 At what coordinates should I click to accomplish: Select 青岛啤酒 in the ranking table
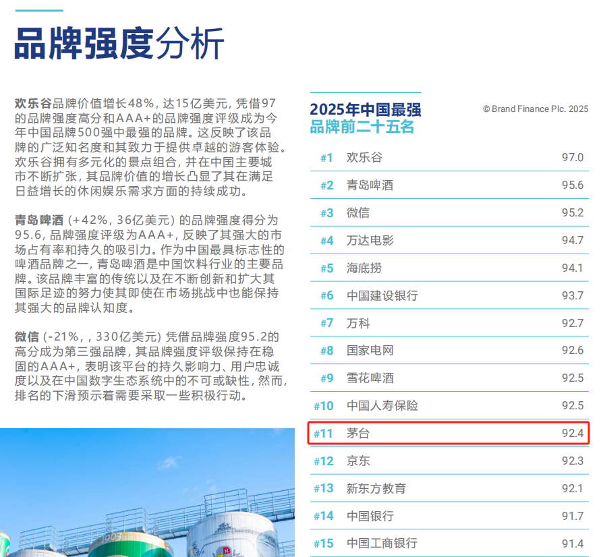[370, 185]
